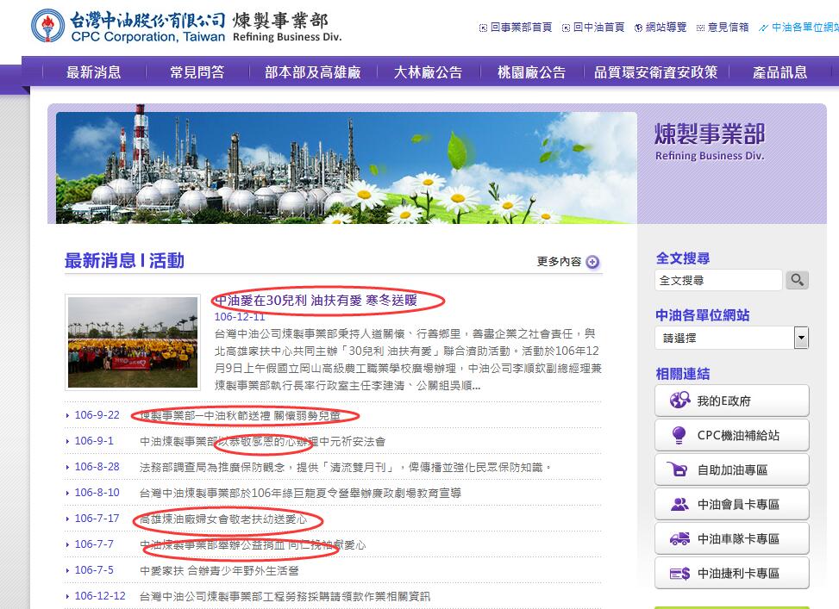Image resolution: width=839 pixels, height=609 pixels.
Task: Open the 大林廠公告 menu
Action: click(x=428, y=72)
